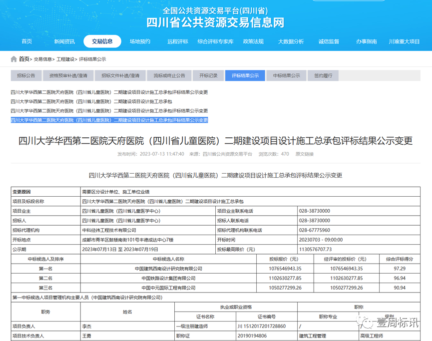The width and height of the screenshot is (432, 341).
Task: Select the 评标结果公示 tab
Action: pyautogui.click(x=245, y=75)
